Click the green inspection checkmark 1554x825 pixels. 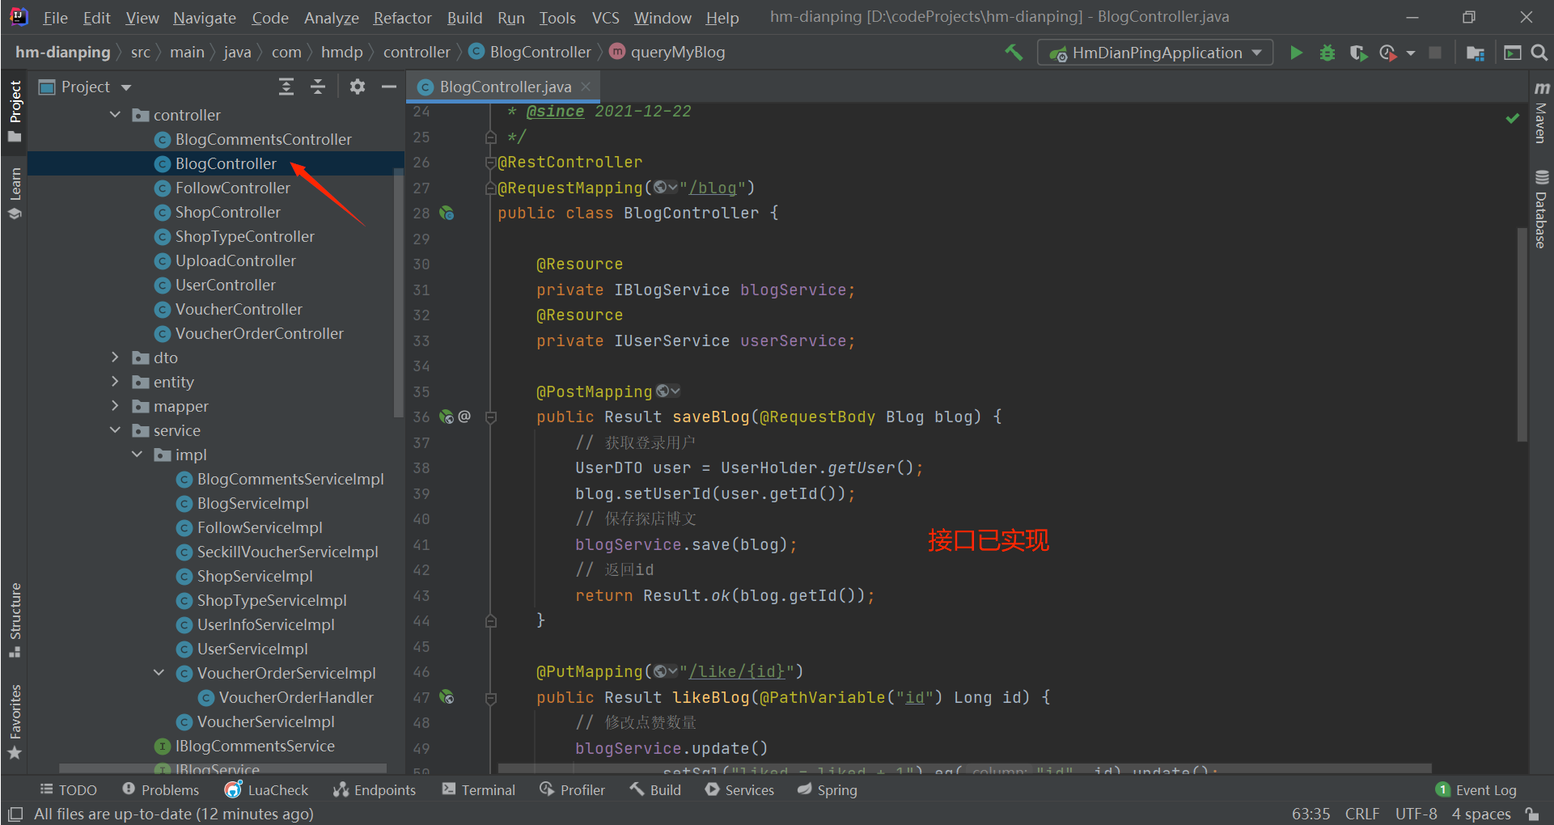pos(1512,118)
